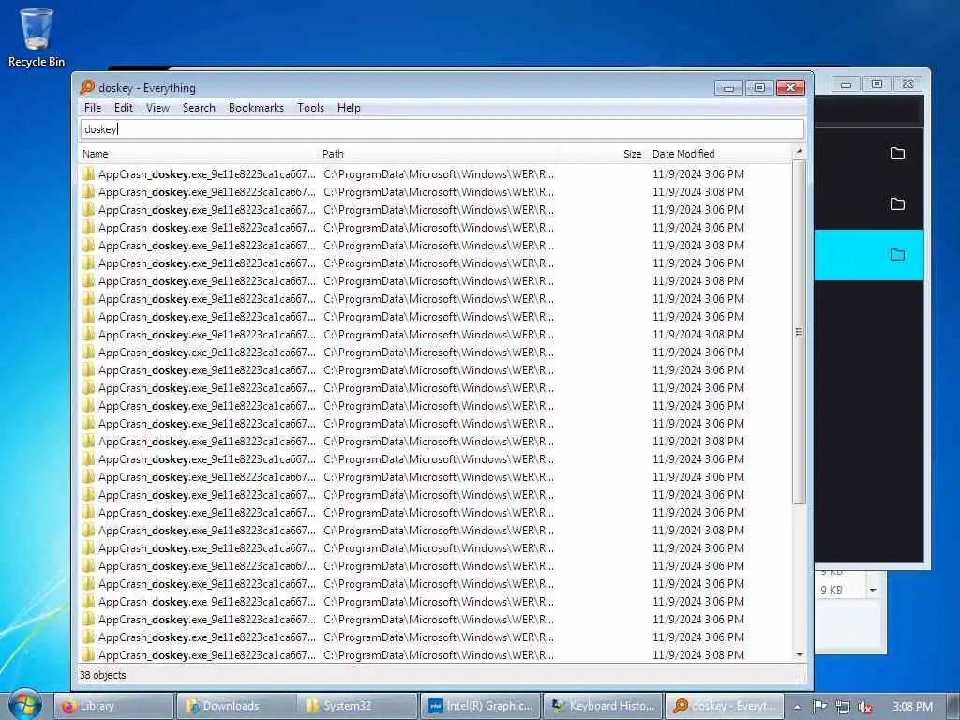Click the search box containing "doskey"
The image size is (960, 720).
[x=442, y=129]
